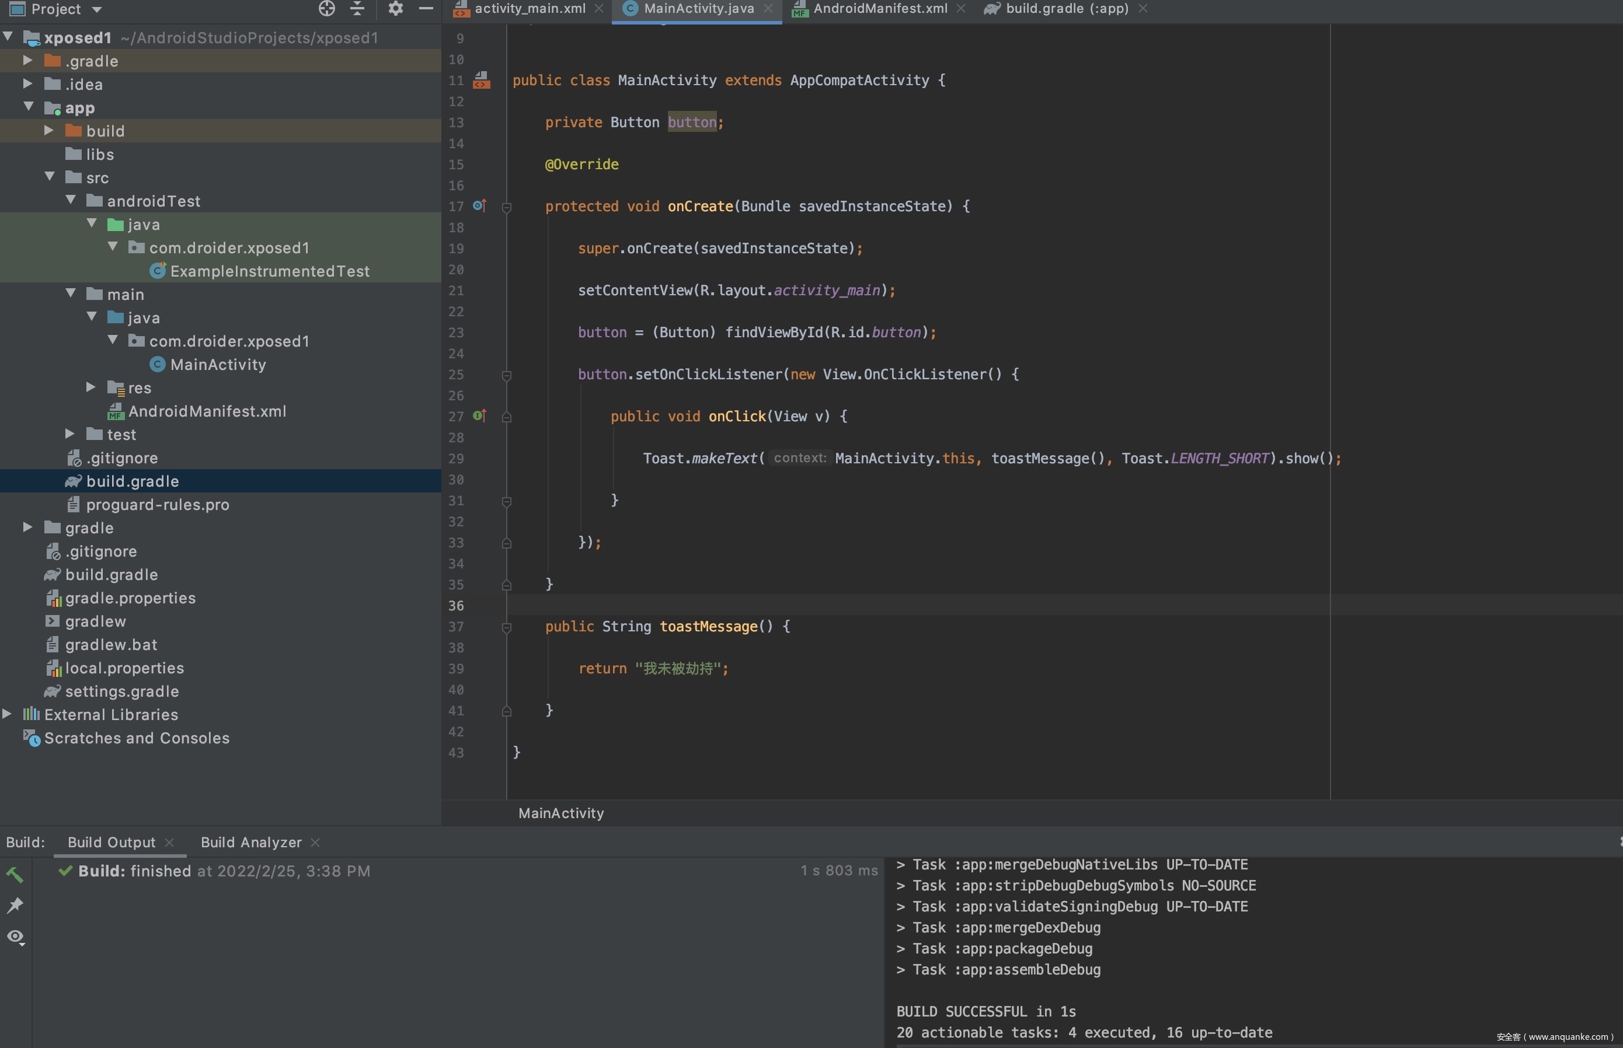Click the related XML file gutter icon on line 11
1623x1048 pixels.
click(x=481, y=81)
